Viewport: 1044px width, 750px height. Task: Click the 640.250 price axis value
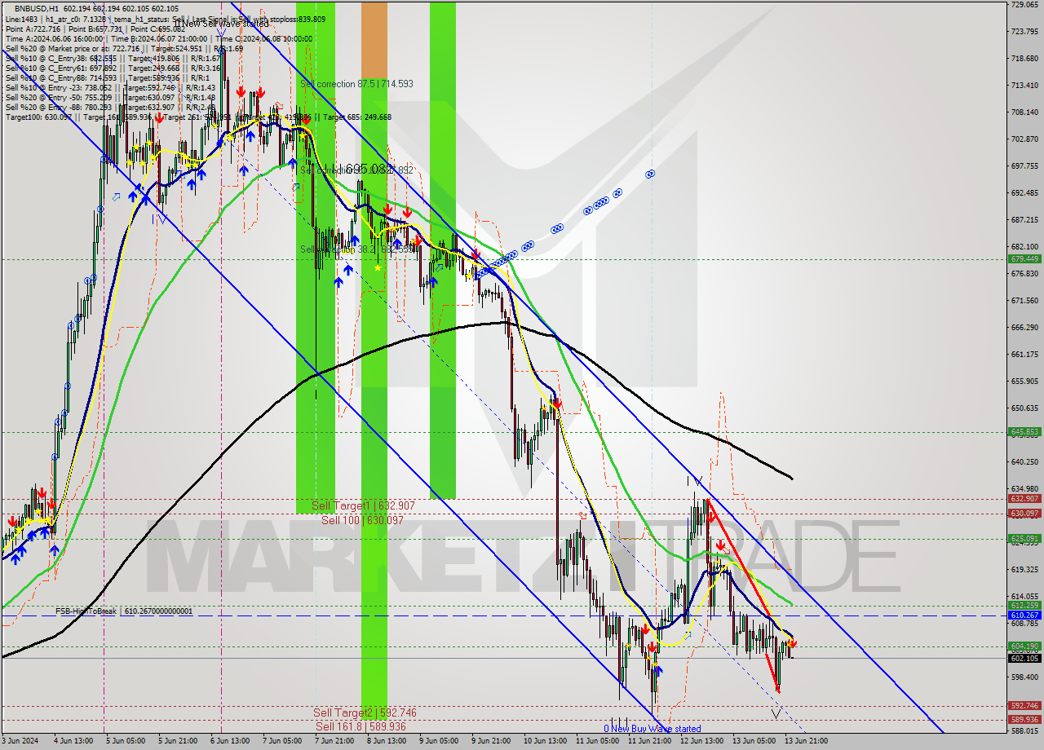pos(1024,461)
